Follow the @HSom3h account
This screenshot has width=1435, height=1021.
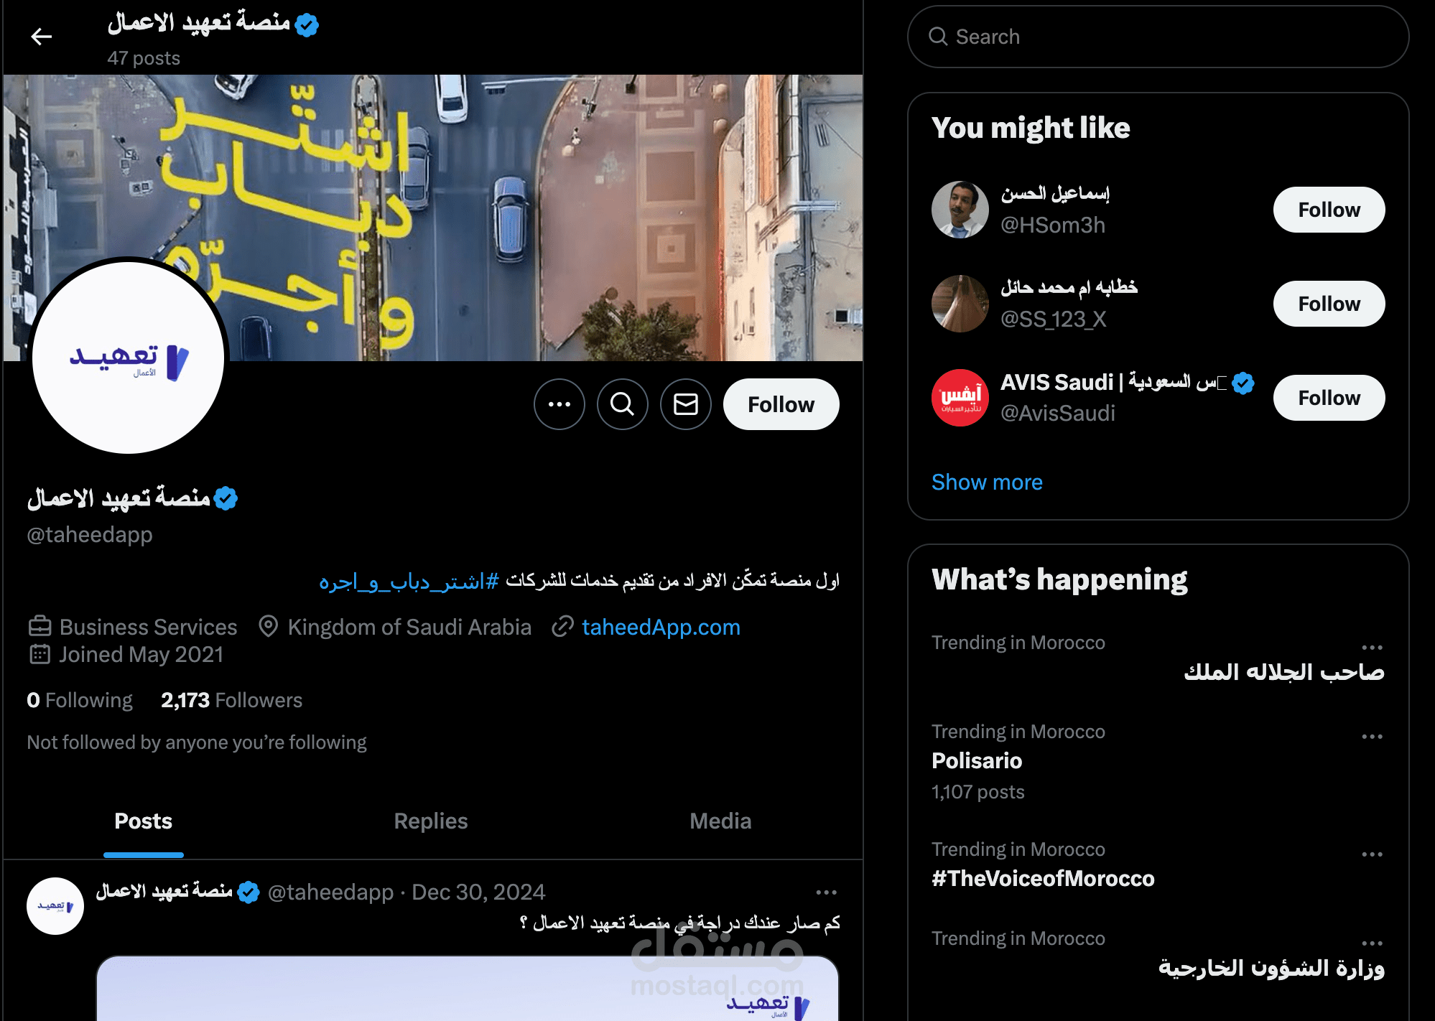coord(1329,210)
